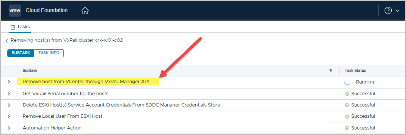406x135 pixels.
Task: Click the Subtask column filter icon
Action: coord(331,71)
